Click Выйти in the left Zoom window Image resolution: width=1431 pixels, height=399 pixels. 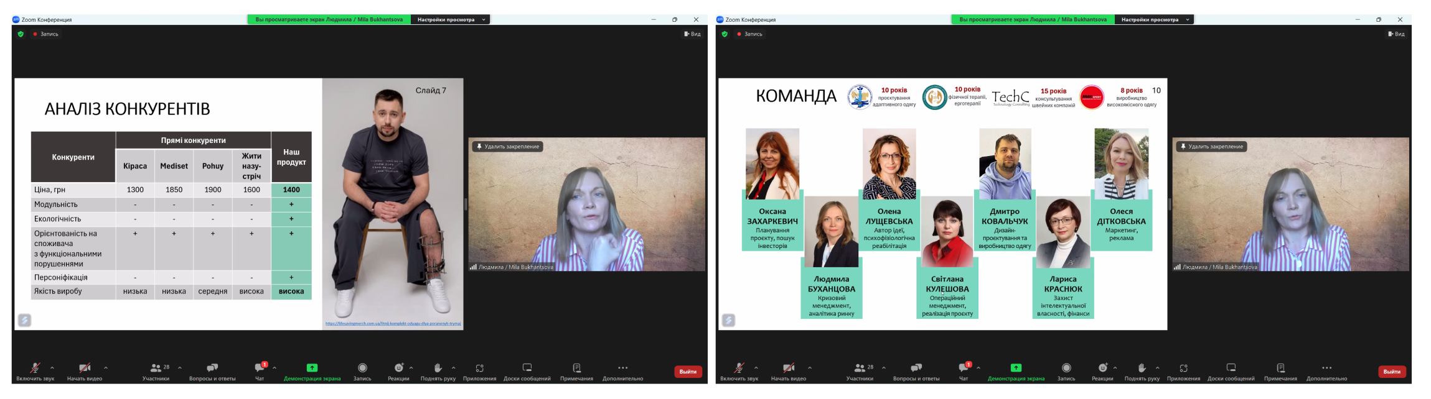click(x=688, y=372)
